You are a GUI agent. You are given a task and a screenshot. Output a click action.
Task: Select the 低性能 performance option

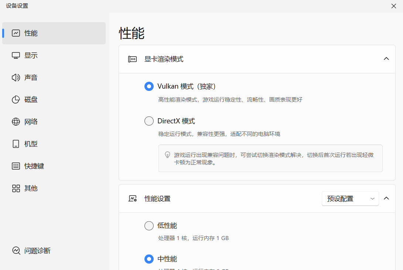click(x=149, y=225)
